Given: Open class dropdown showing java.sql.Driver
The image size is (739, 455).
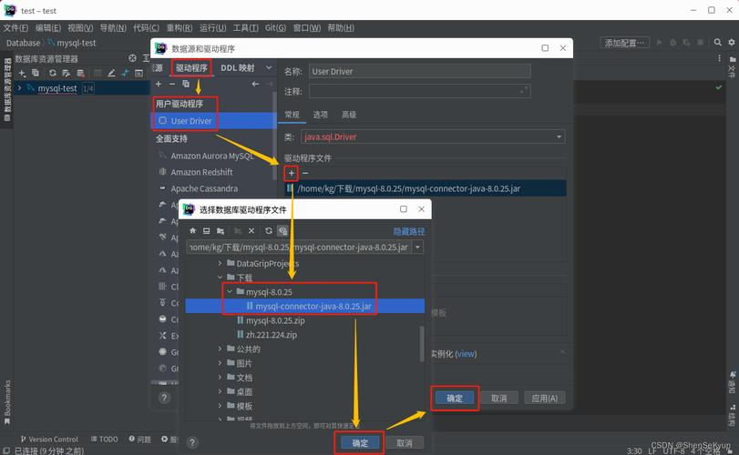Looking at the screenshot, I should 559,136.
